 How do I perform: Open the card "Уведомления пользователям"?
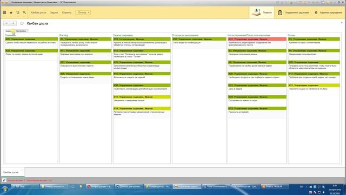click(x=314, y=54)
